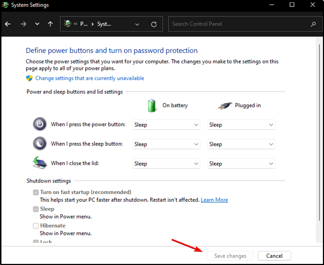The height and width of the screenshot is (265, 324).
Task: Click the up one level arrow
Action: [x=50, y=24]
